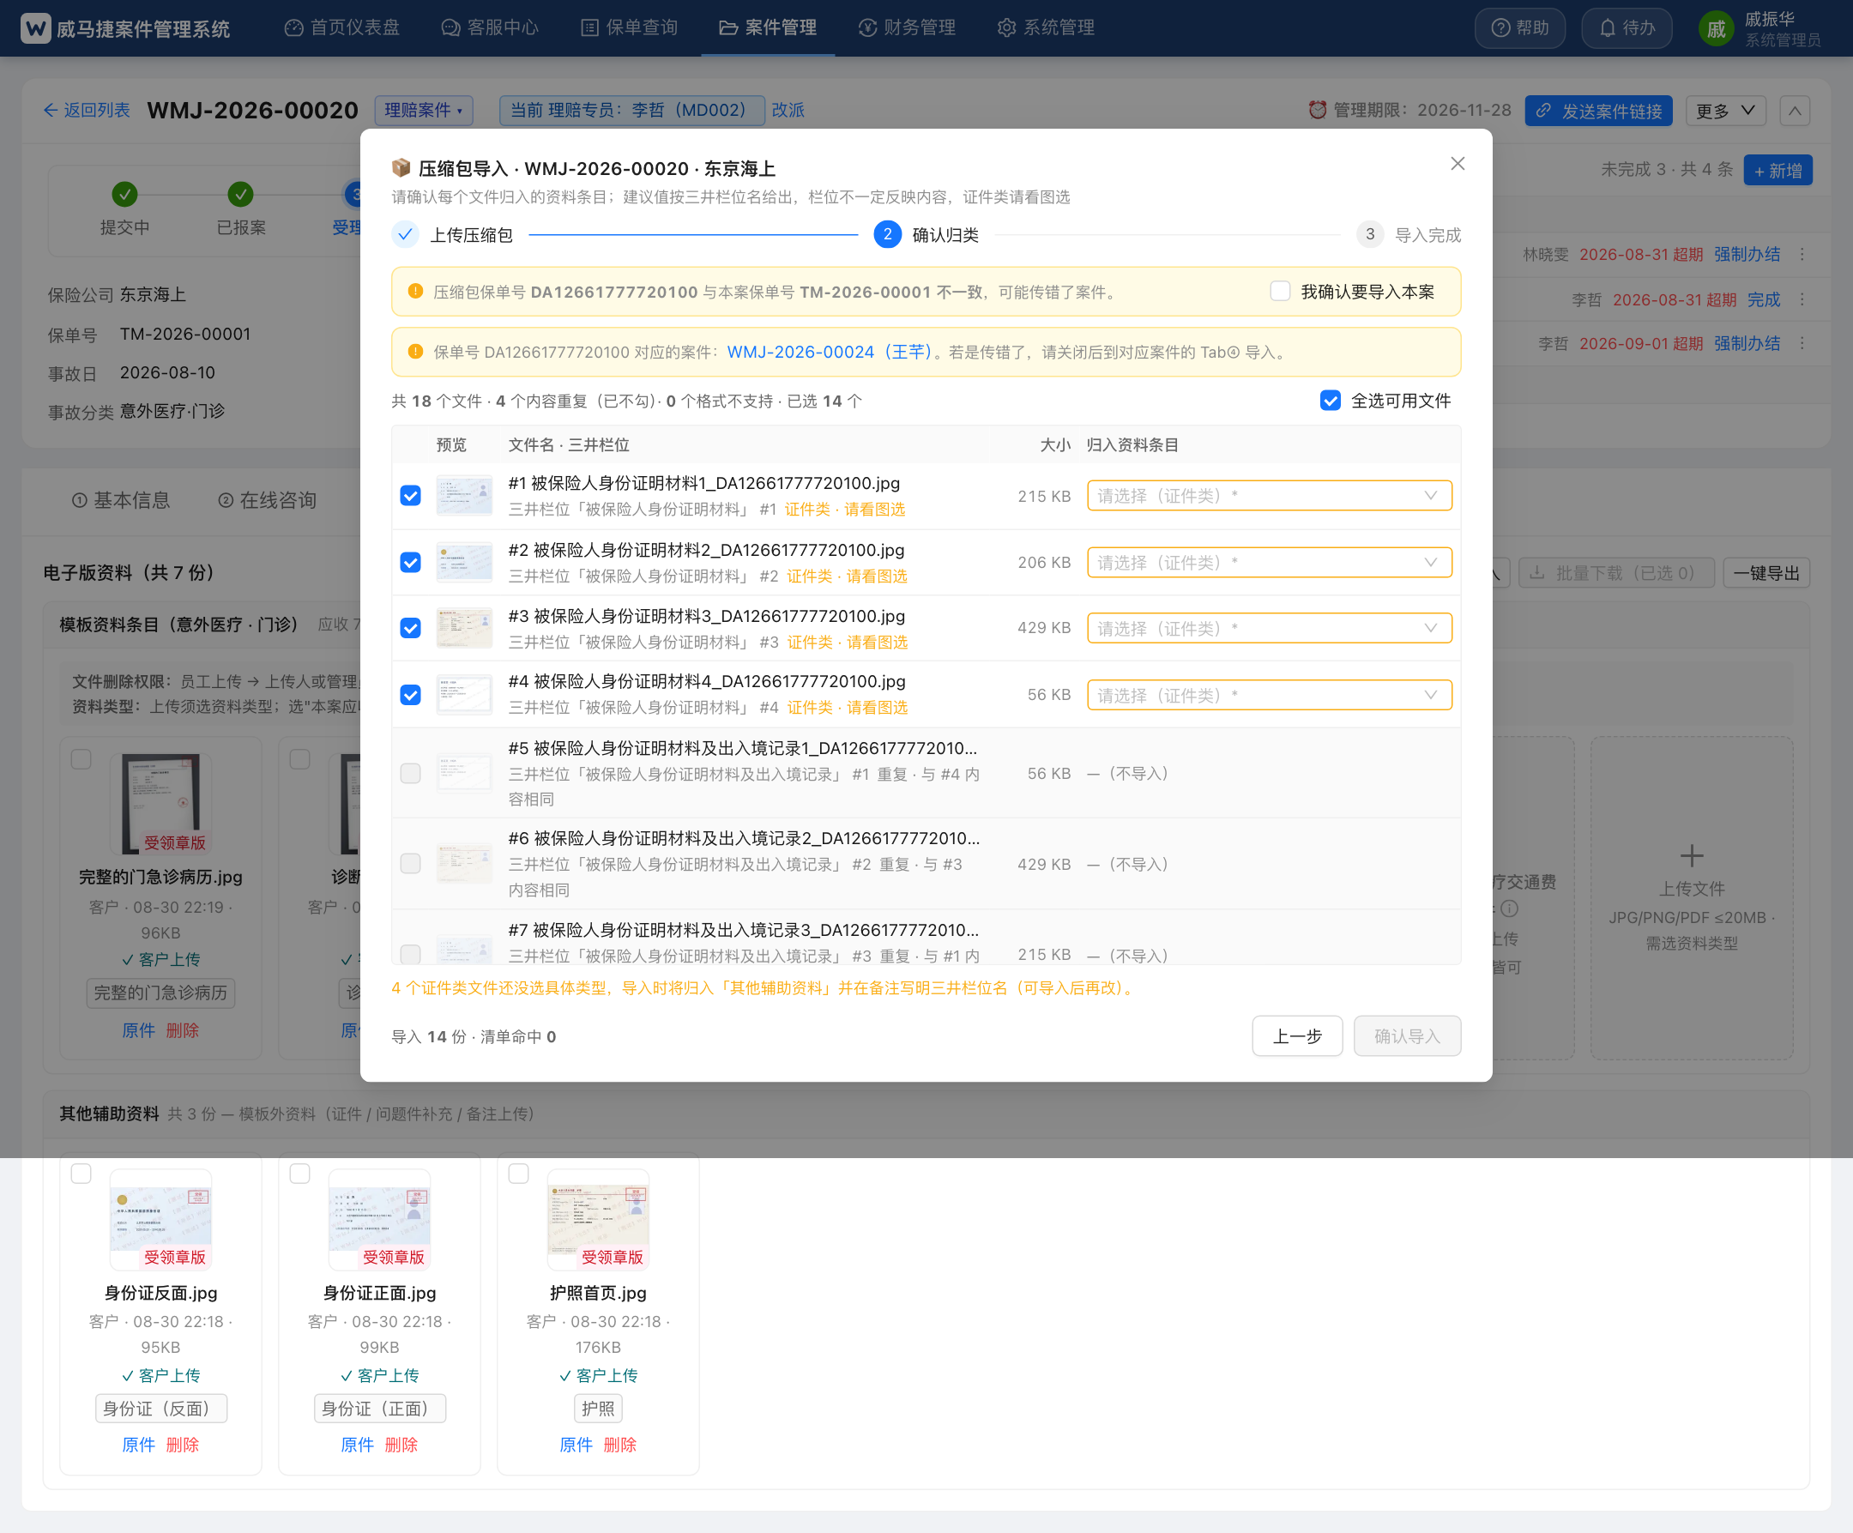Uncheck file #1 被保险人身份证明材料1
1853x1533 pixels.
pos(410,496)
